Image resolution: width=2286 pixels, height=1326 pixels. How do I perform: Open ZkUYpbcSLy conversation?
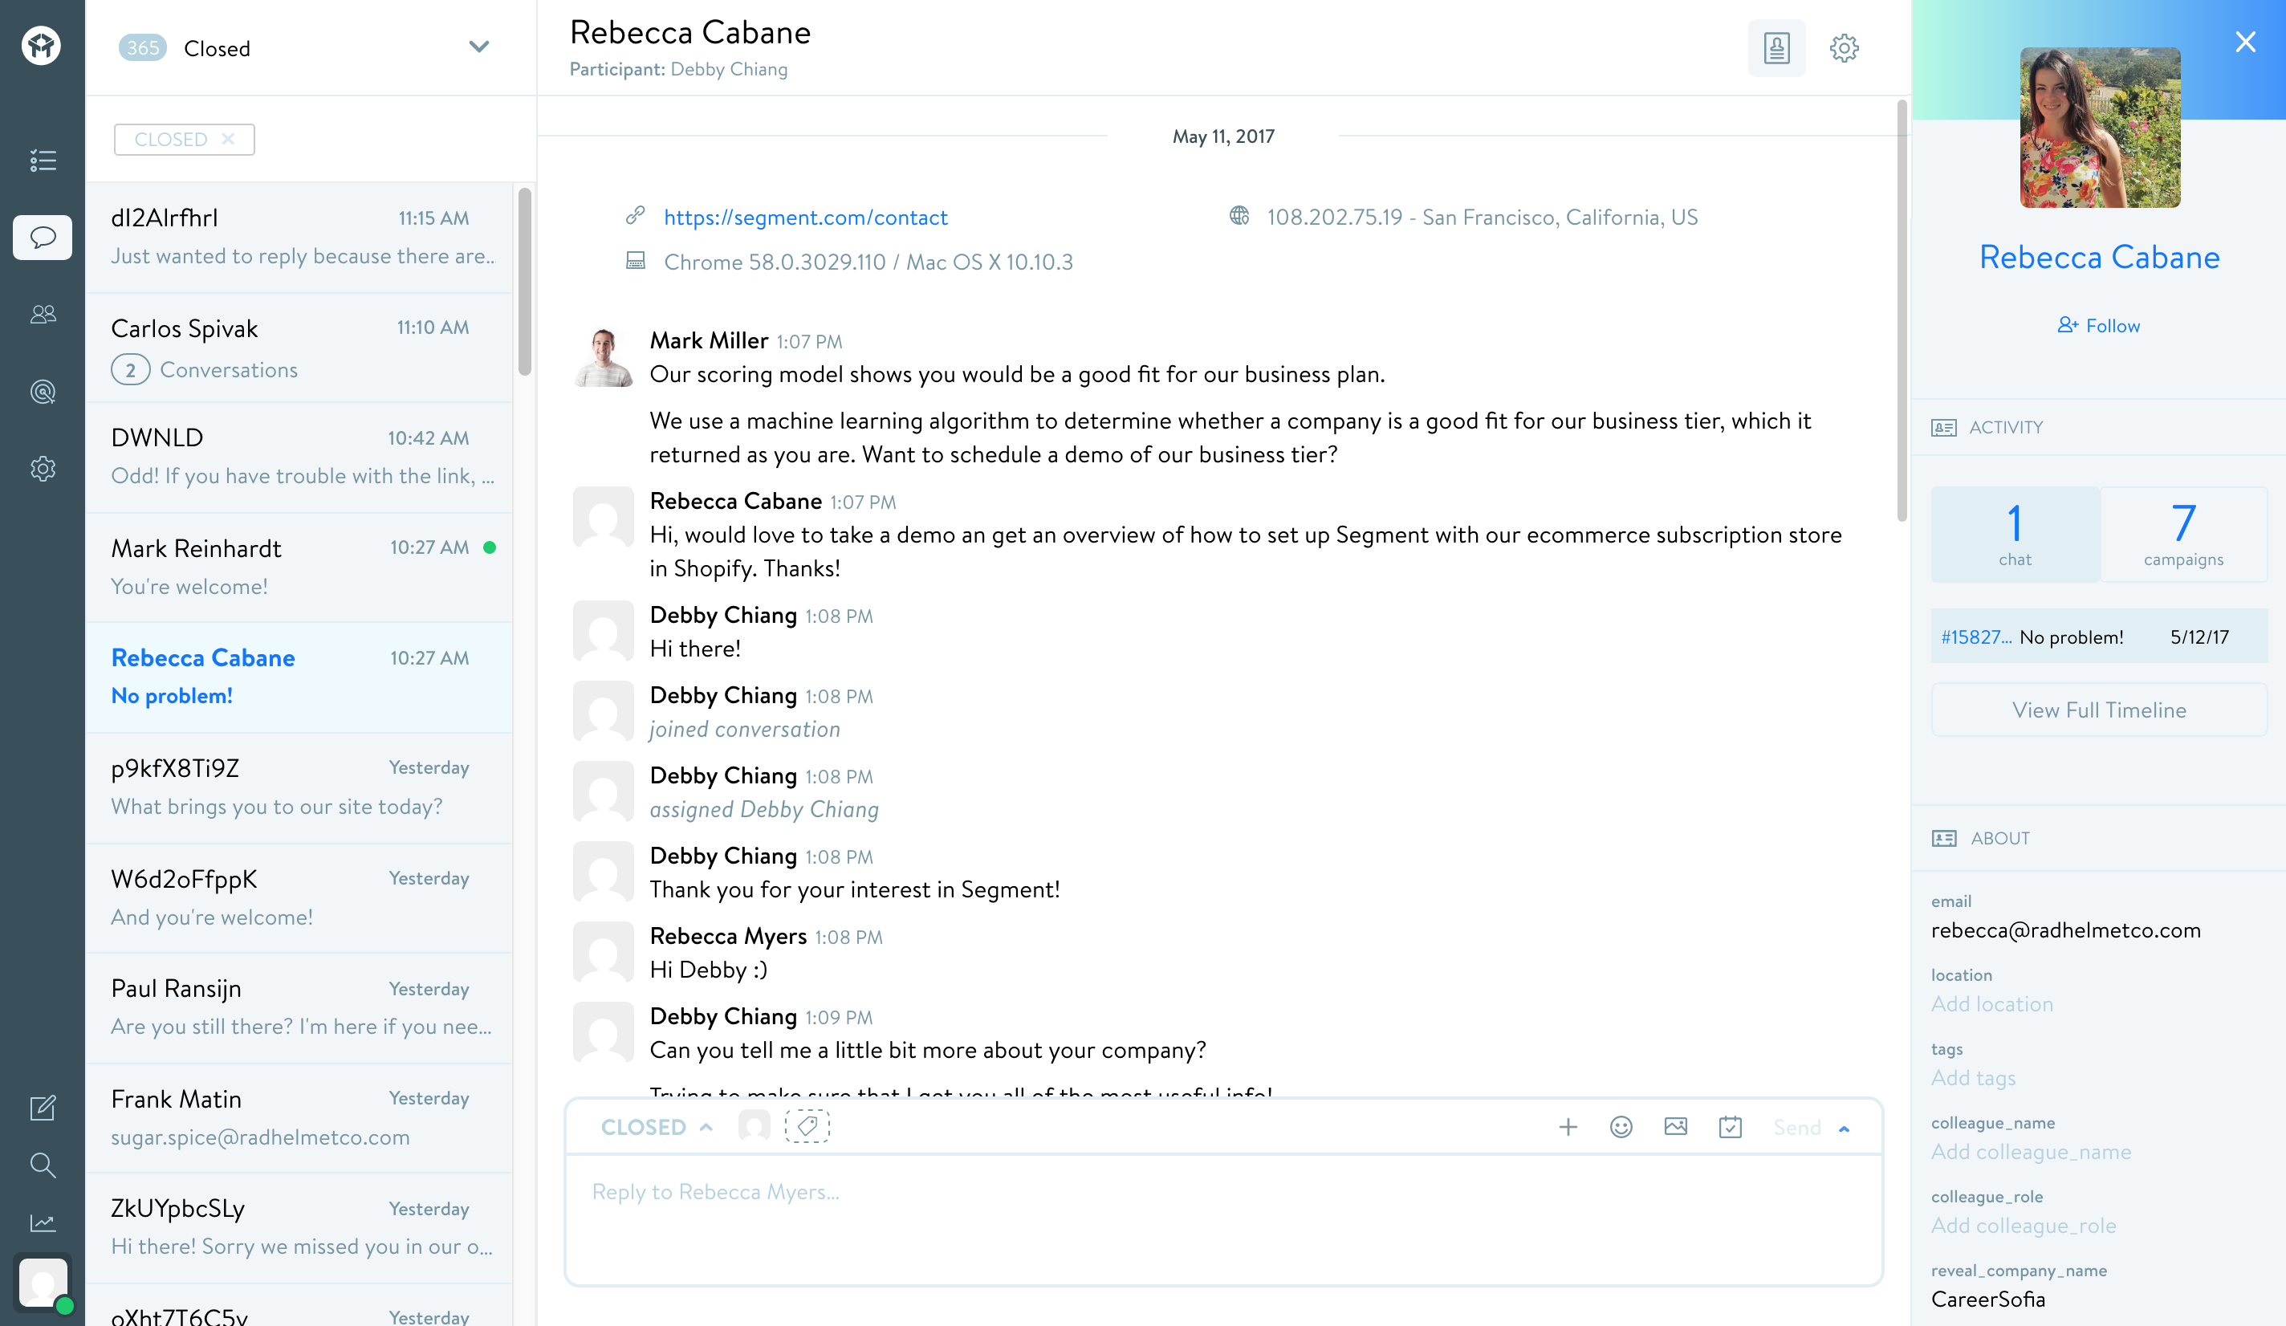pyautogui.click(x=299, y=1228)
